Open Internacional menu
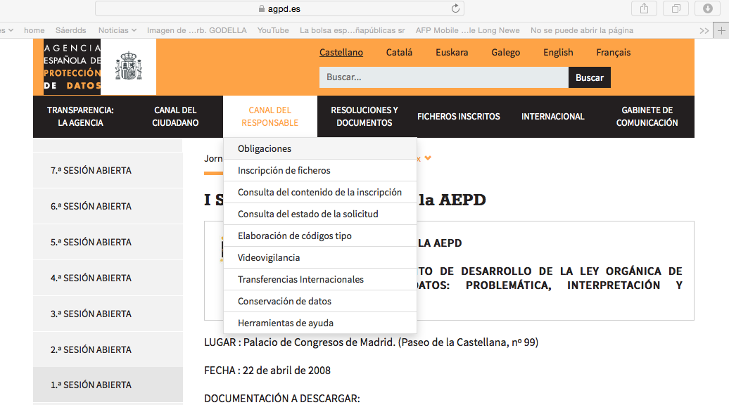This screenshot has height=405, width=729. coord(553,117)
